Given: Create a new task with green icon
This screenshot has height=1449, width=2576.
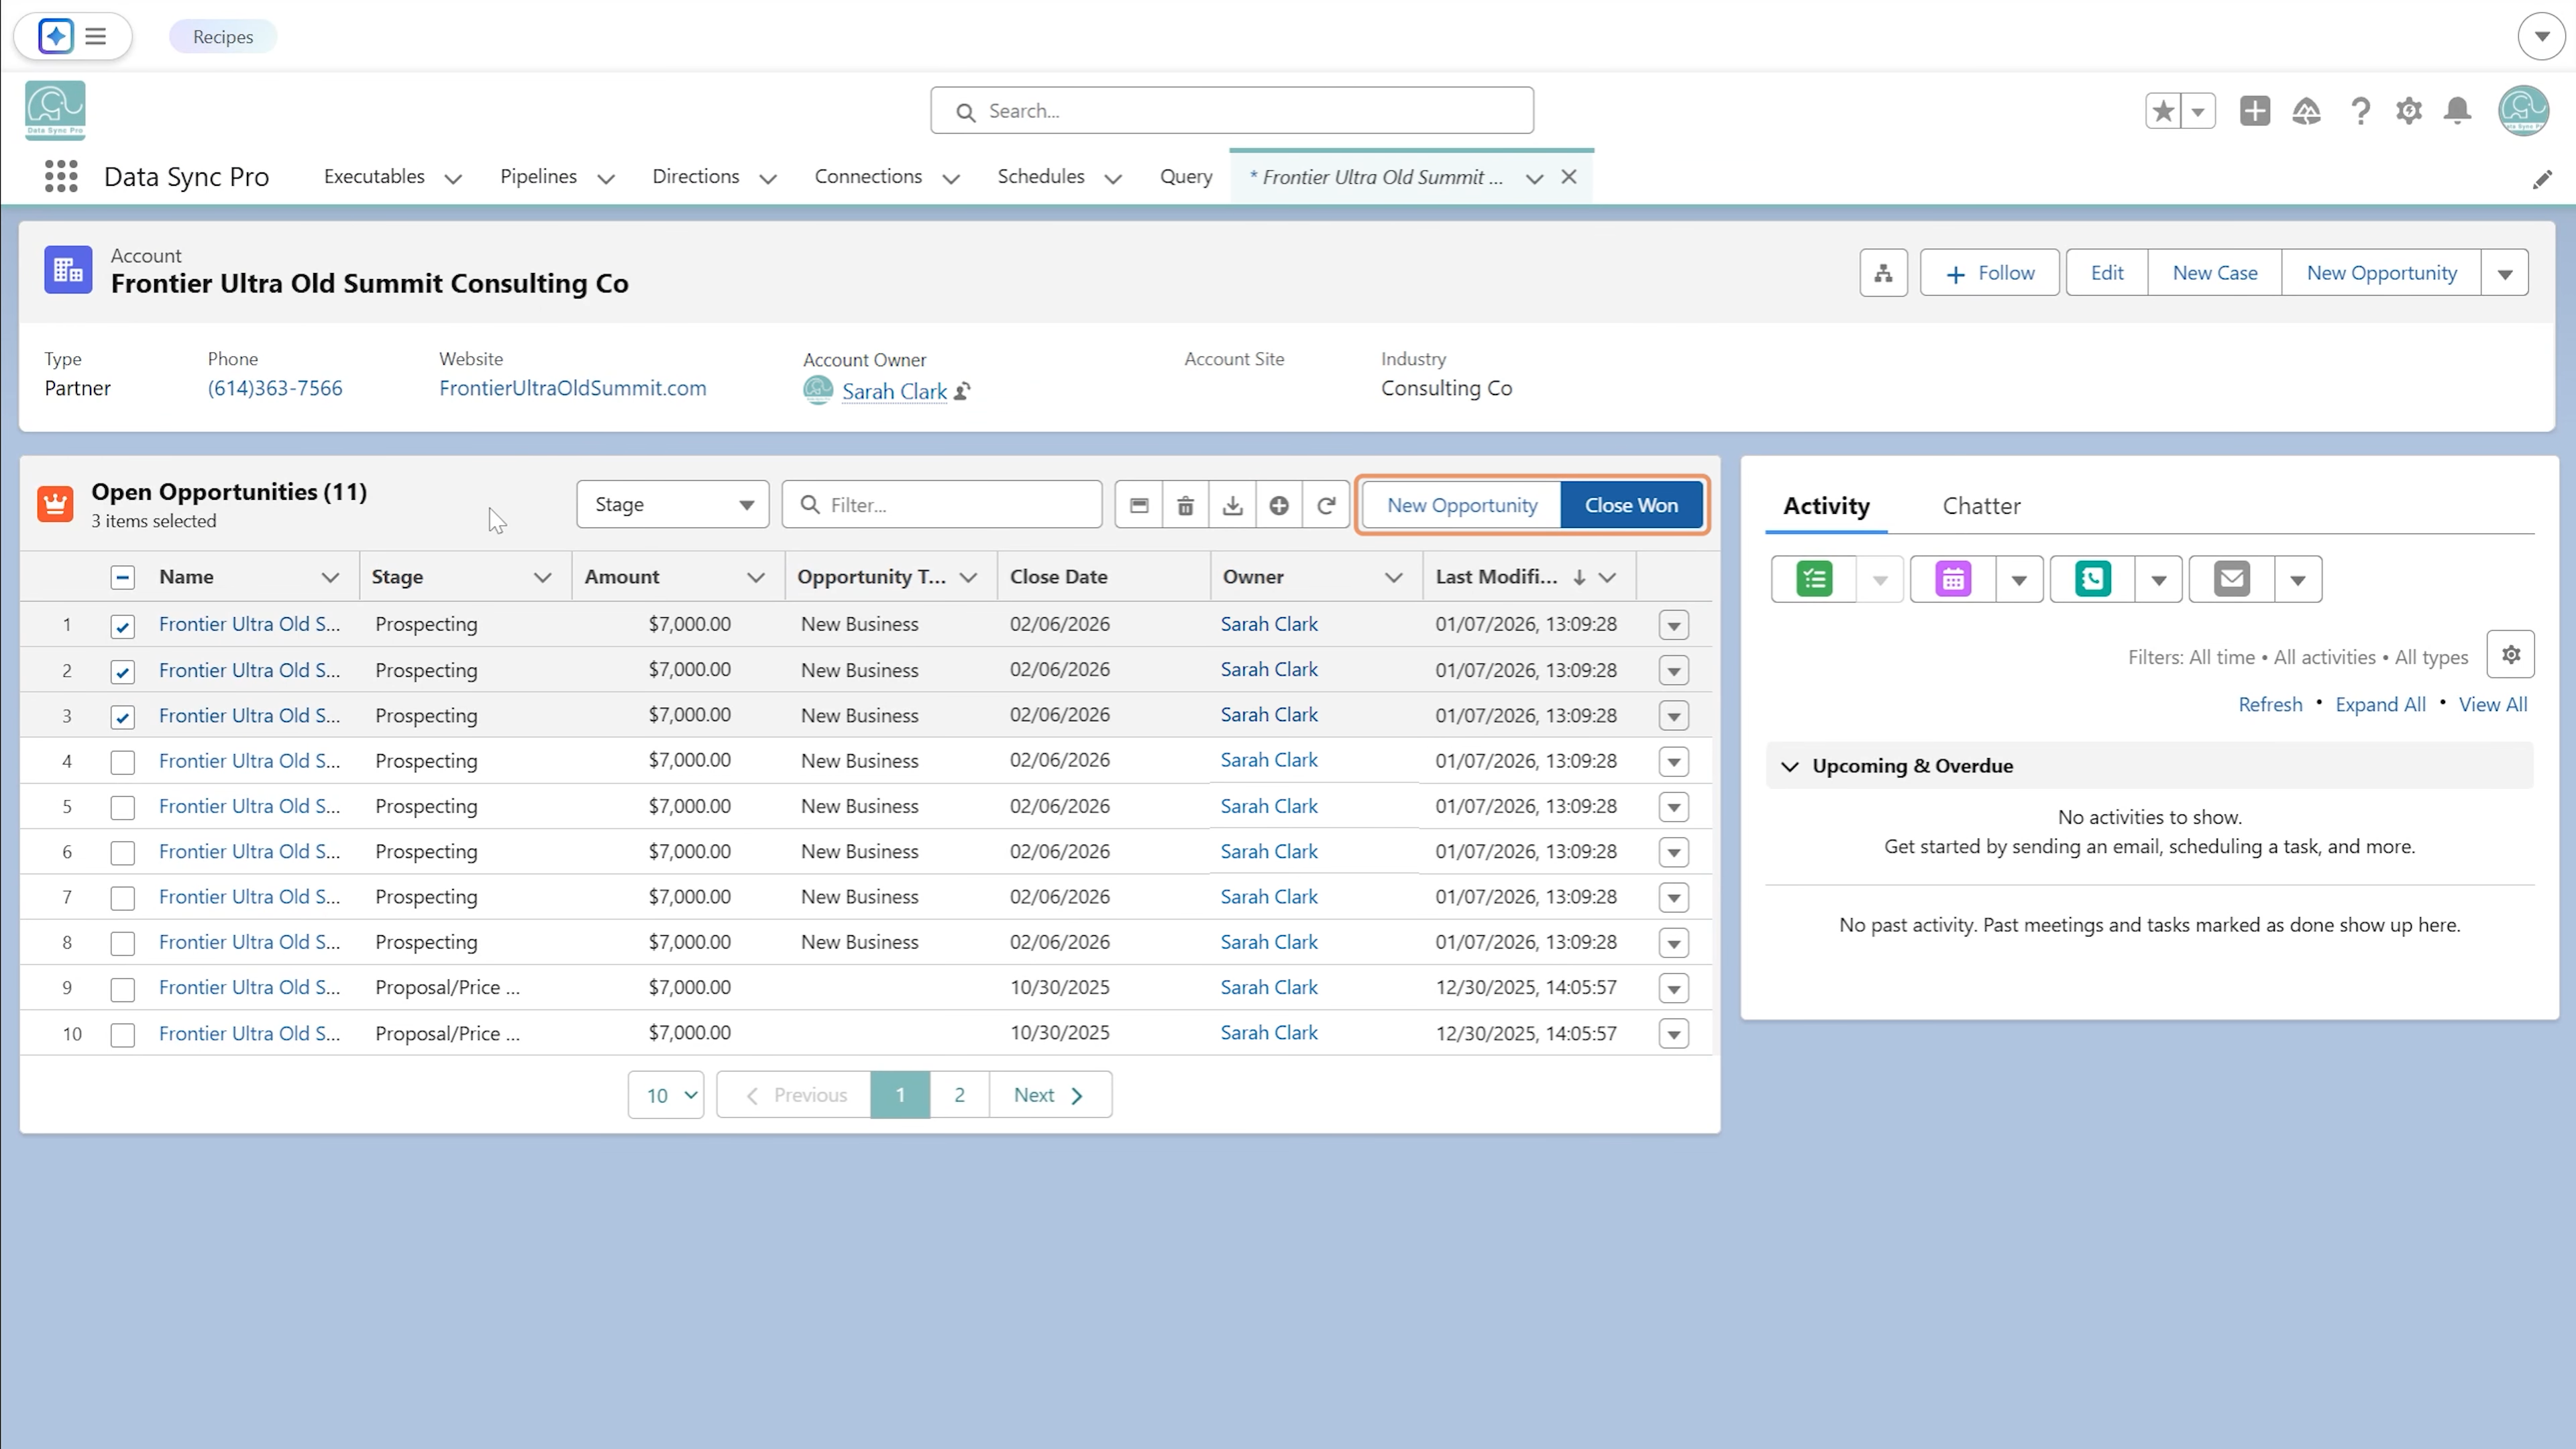Looking at the screenshot, I should pyautogui.click(x=1814, y=579).
